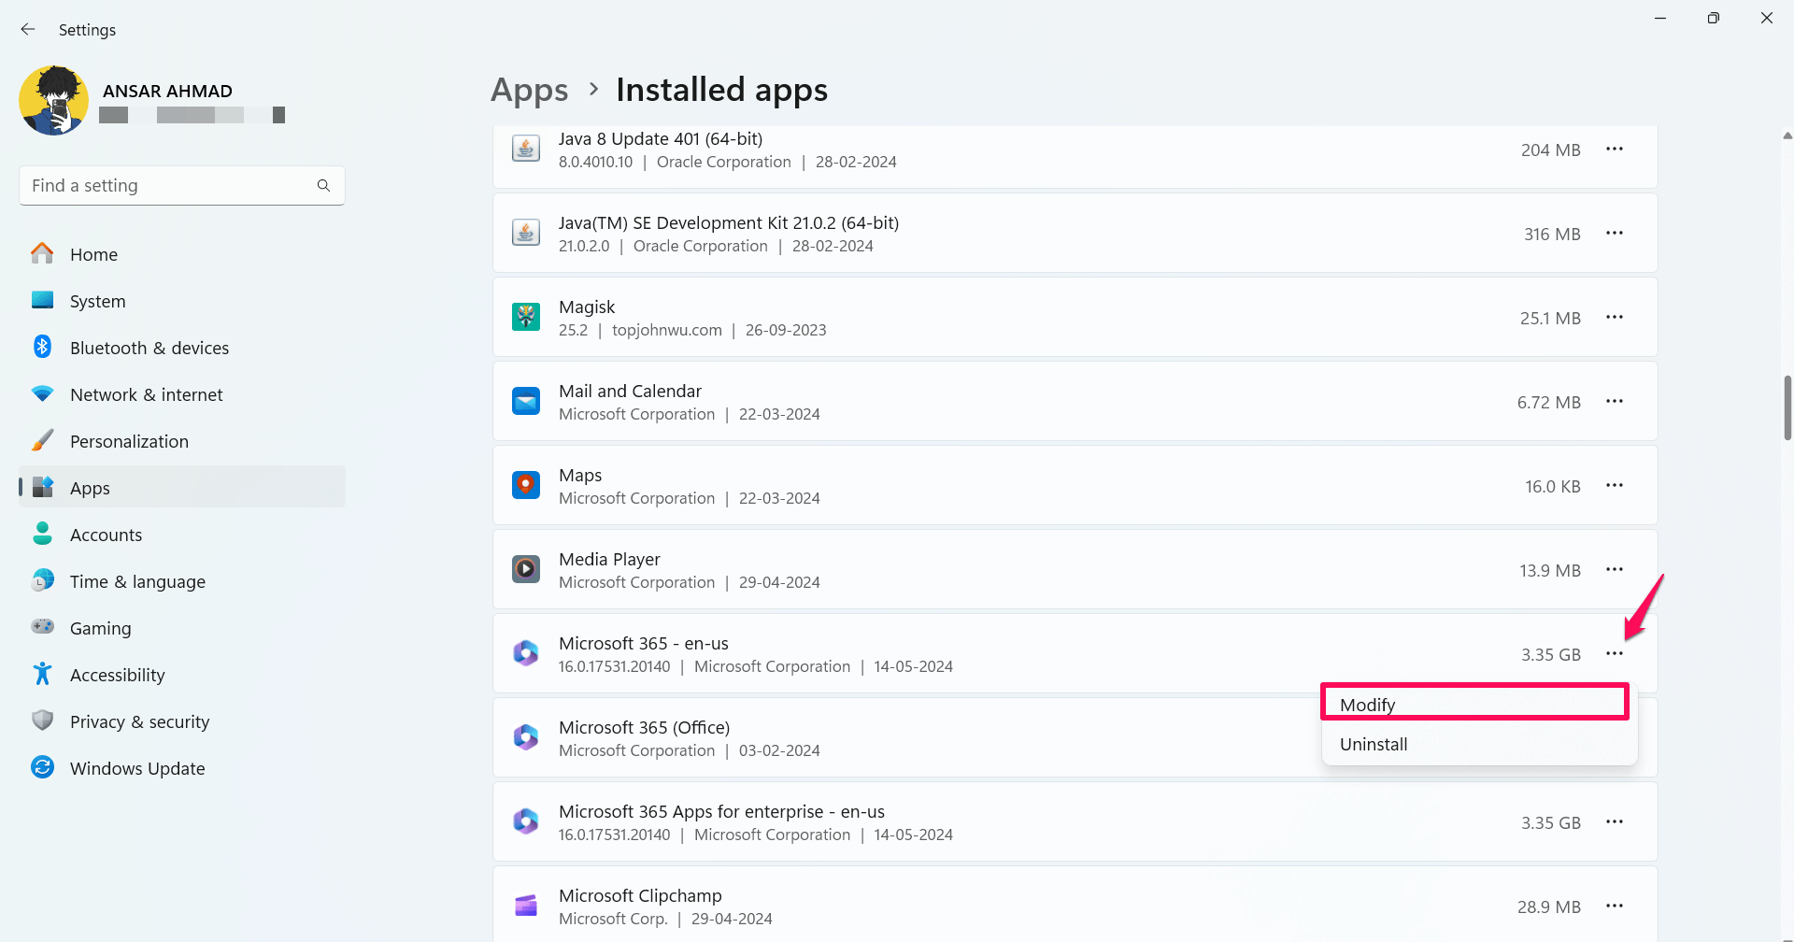Select the Privacy & security shield icon

pyautogui.click(x=43, y=721)
